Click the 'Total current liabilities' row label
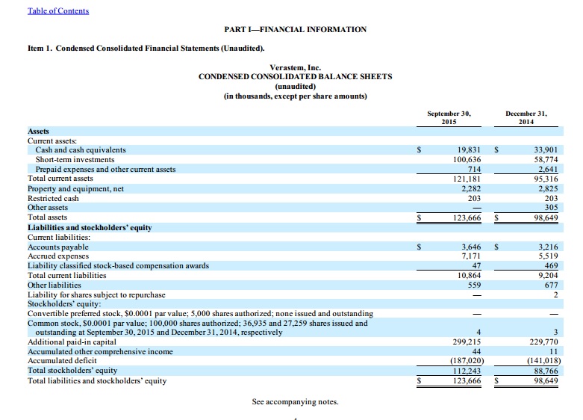583x420 pixels. (67, 276)
